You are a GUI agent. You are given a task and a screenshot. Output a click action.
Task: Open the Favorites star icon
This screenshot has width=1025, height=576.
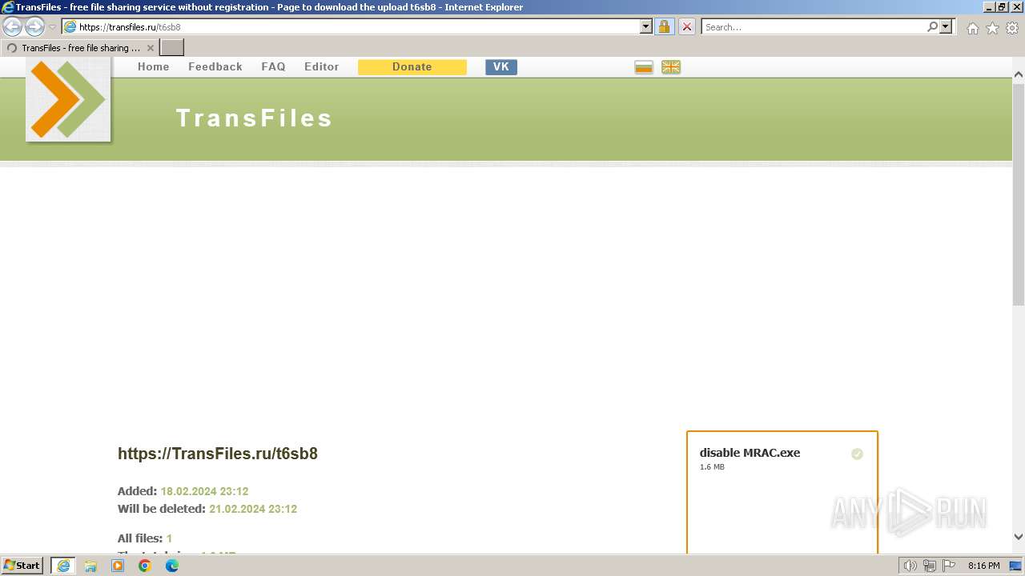(992, 28)
